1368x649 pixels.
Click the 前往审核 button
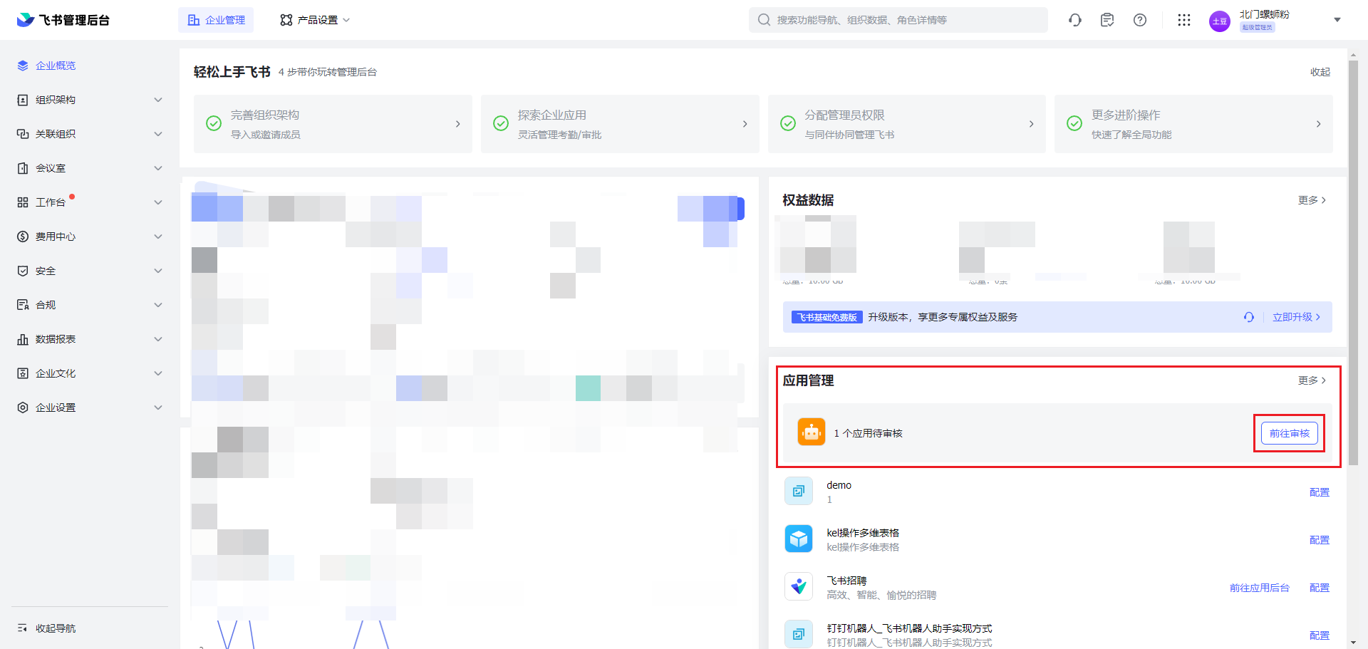1289,433
